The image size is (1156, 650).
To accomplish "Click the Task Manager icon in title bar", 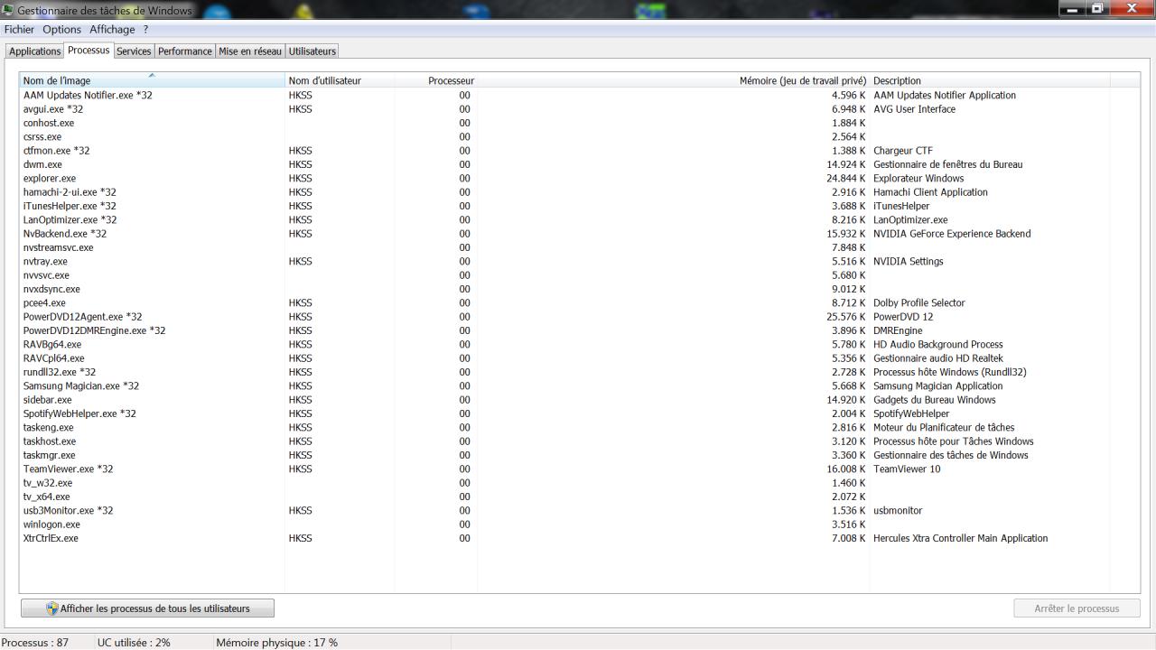I will click(8, 10).
